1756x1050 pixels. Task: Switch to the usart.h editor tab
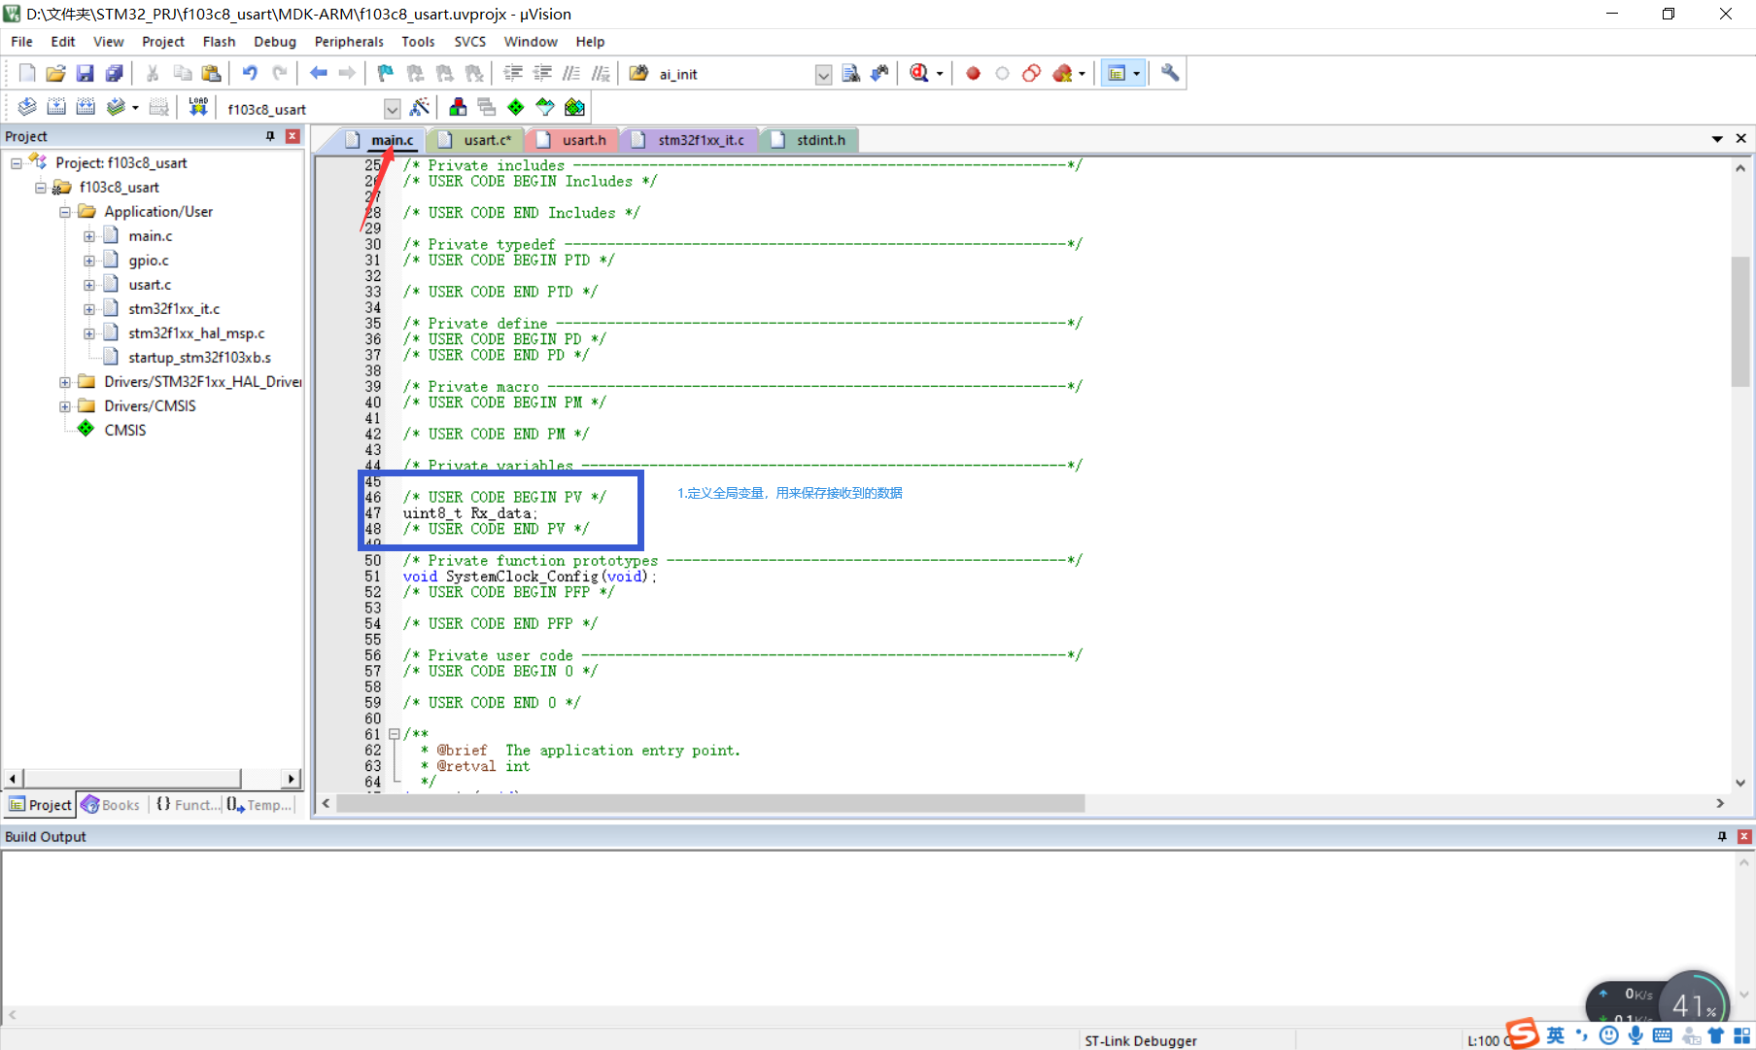(574, 140)
